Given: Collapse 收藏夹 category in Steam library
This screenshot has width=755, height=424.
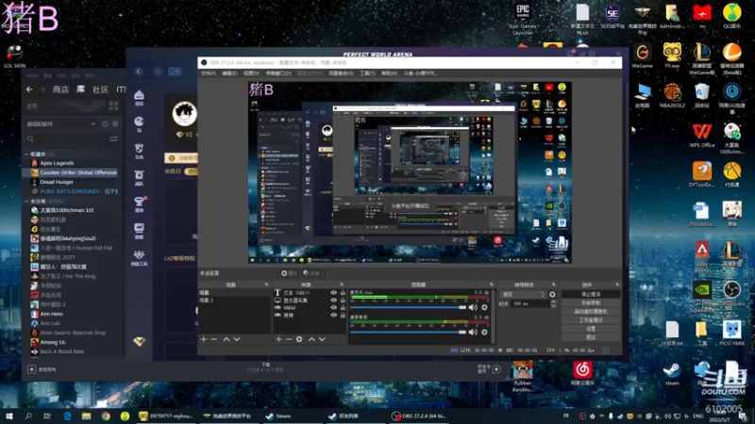Looking at the screenshot, I should point(27,154).
